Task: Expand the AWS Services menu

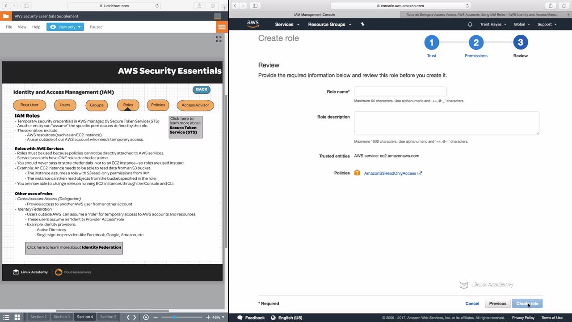Action: [x=287, y=24]
